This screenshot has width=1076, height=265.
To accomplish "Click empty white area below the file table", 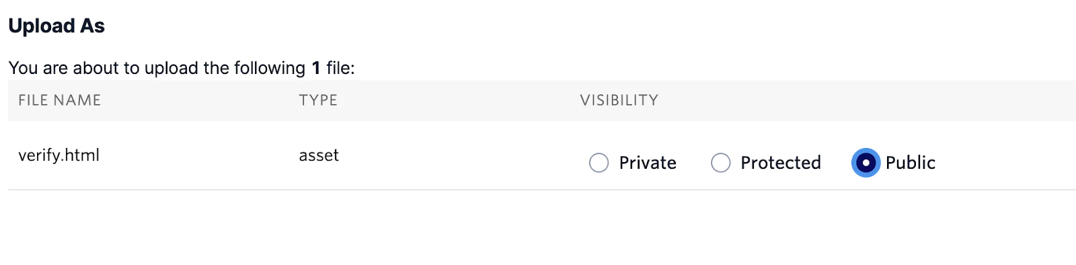I will pos(538,229).
